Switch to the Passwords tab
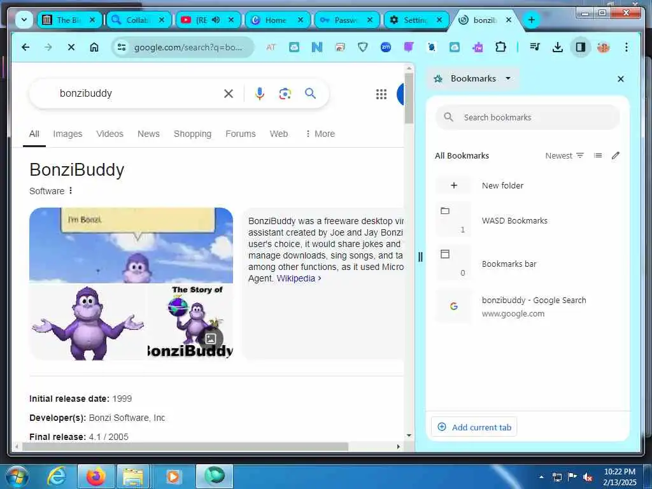Image resolution: width=652 pixels, height=489 pixels. 347,20
